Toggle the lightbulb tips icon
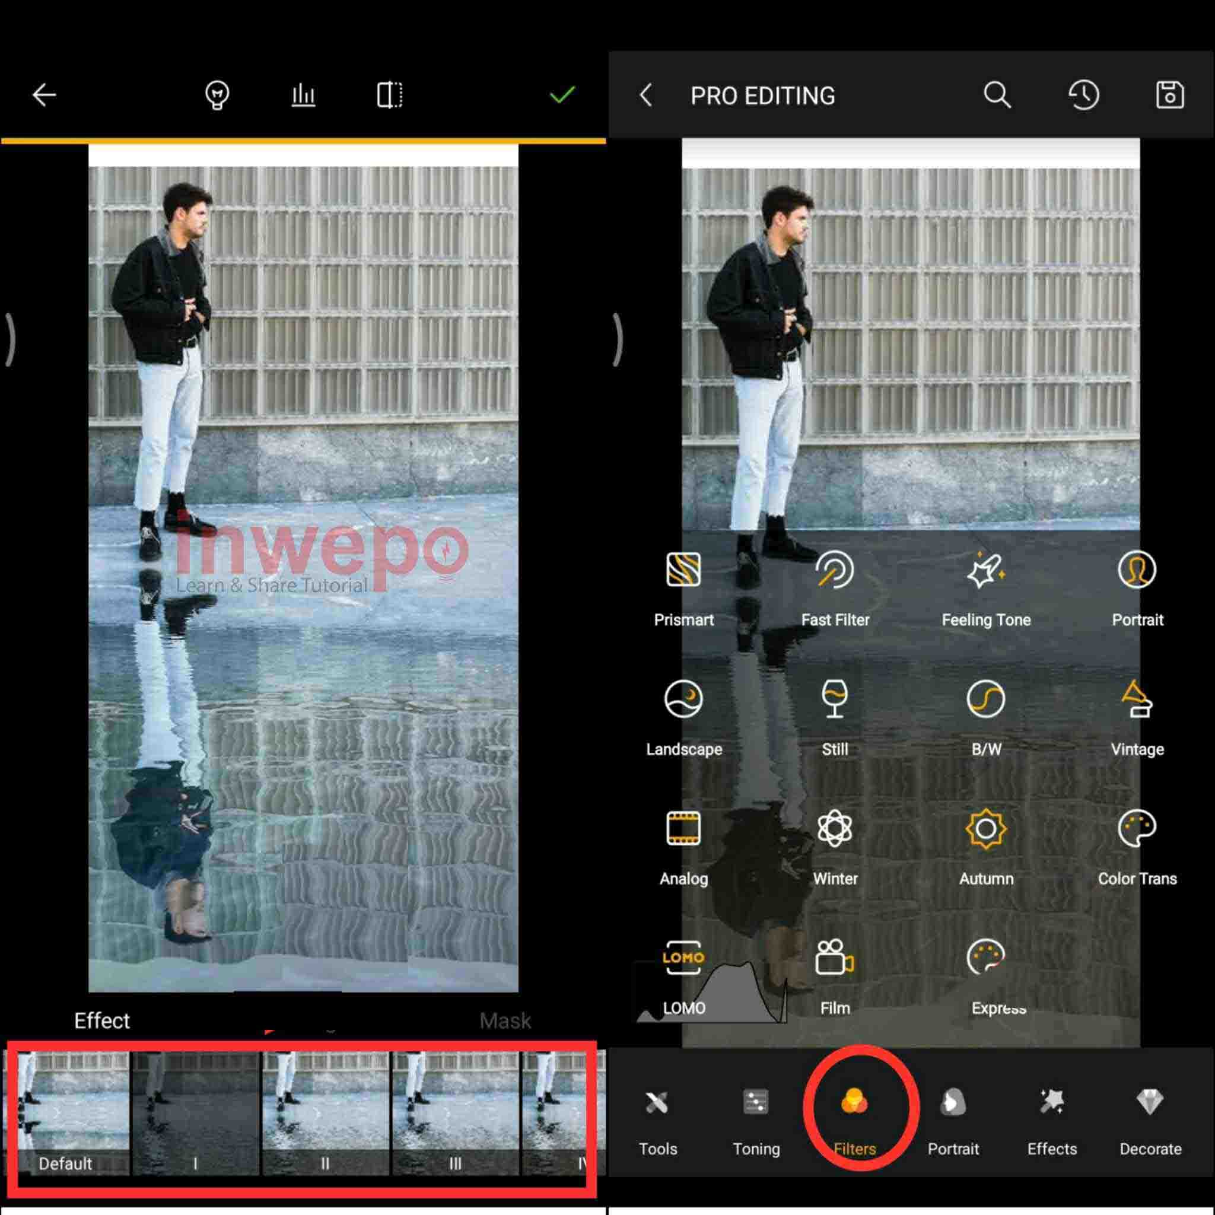The height and width of the screenshot is (1215, 1215). [217, 96]
